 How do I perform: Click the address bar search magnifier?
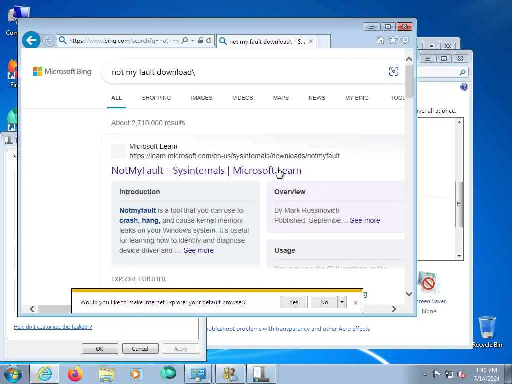tap(185, 41)
